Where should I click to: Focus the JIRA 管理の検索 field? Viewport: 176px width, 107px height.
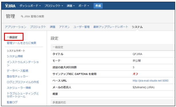pyautogui.click(x=34, y=17)
